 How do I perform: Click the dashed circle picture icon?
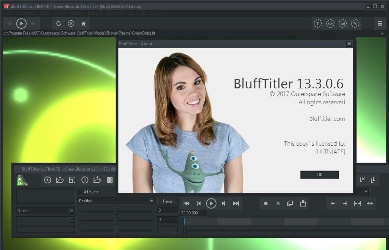(343, 23)
